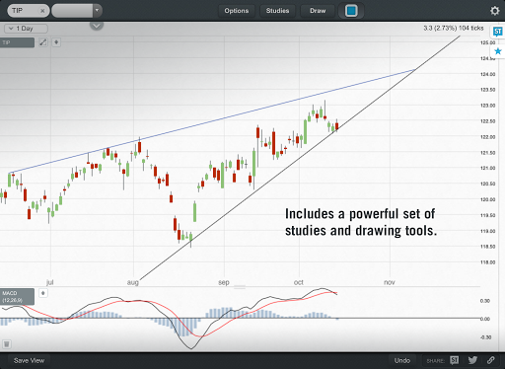
Task: Click the trash icon below MACD panel
Action: coord(7,344)
